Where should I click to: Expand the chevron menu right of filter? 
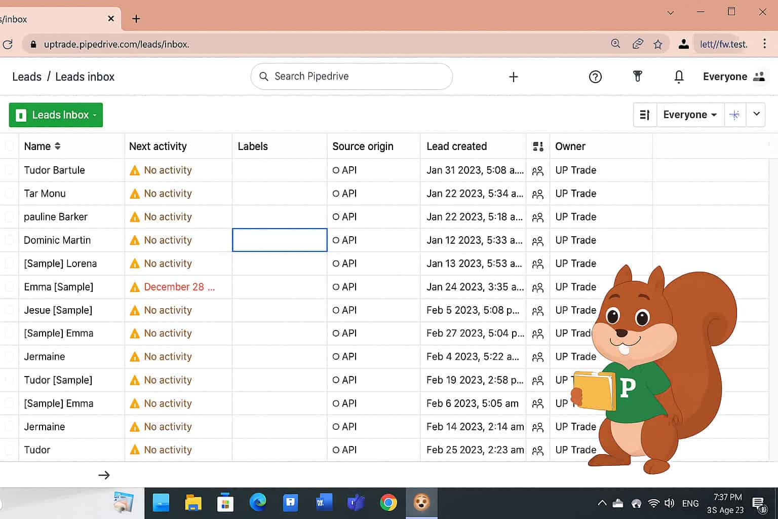tap(756, 115)
